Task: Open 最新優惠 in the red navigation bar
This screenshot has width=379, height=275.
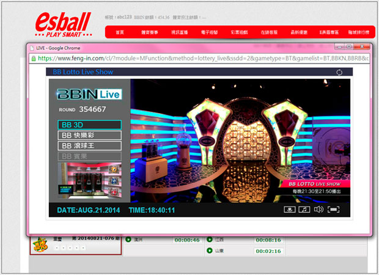Action: click(x=299, y=32)
